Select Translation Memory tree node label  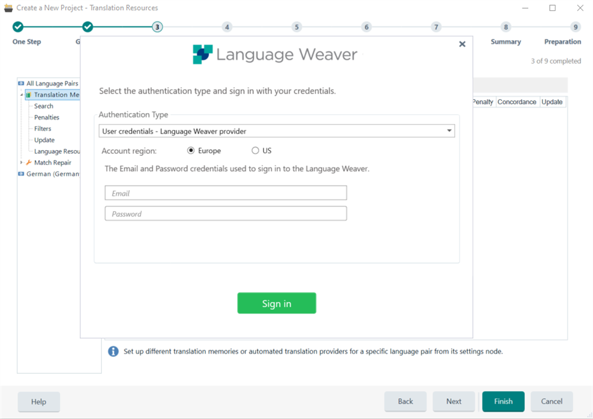pyautogui.click(x=57, y=95)
